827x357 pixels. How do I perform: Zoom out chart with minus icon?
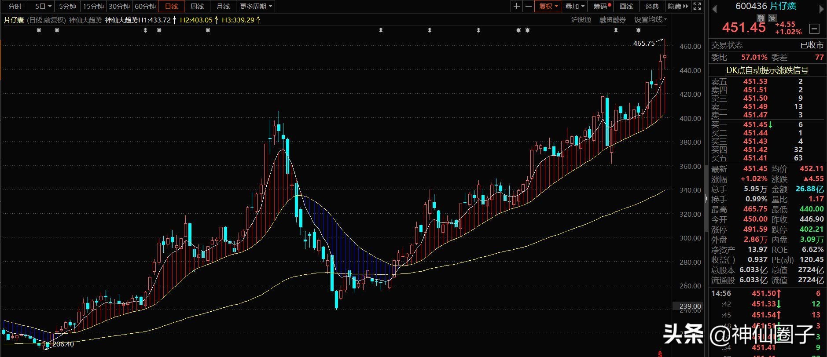coord(529,6)
